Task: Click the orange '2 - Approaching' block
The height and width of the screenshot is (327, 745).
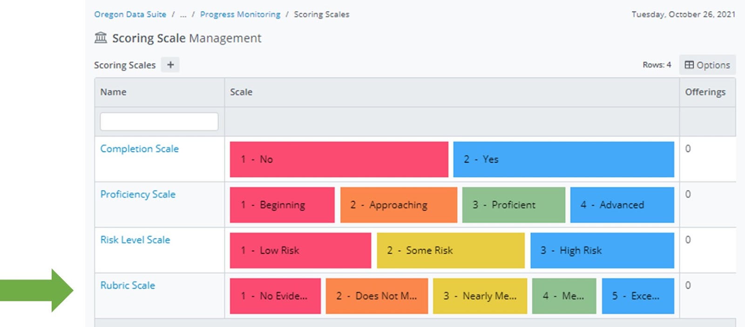Action: pos(398,205)
